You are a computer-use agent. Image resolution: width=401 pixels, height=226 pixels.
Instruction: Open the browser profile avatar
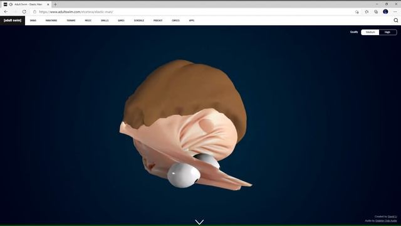point(385,12)
